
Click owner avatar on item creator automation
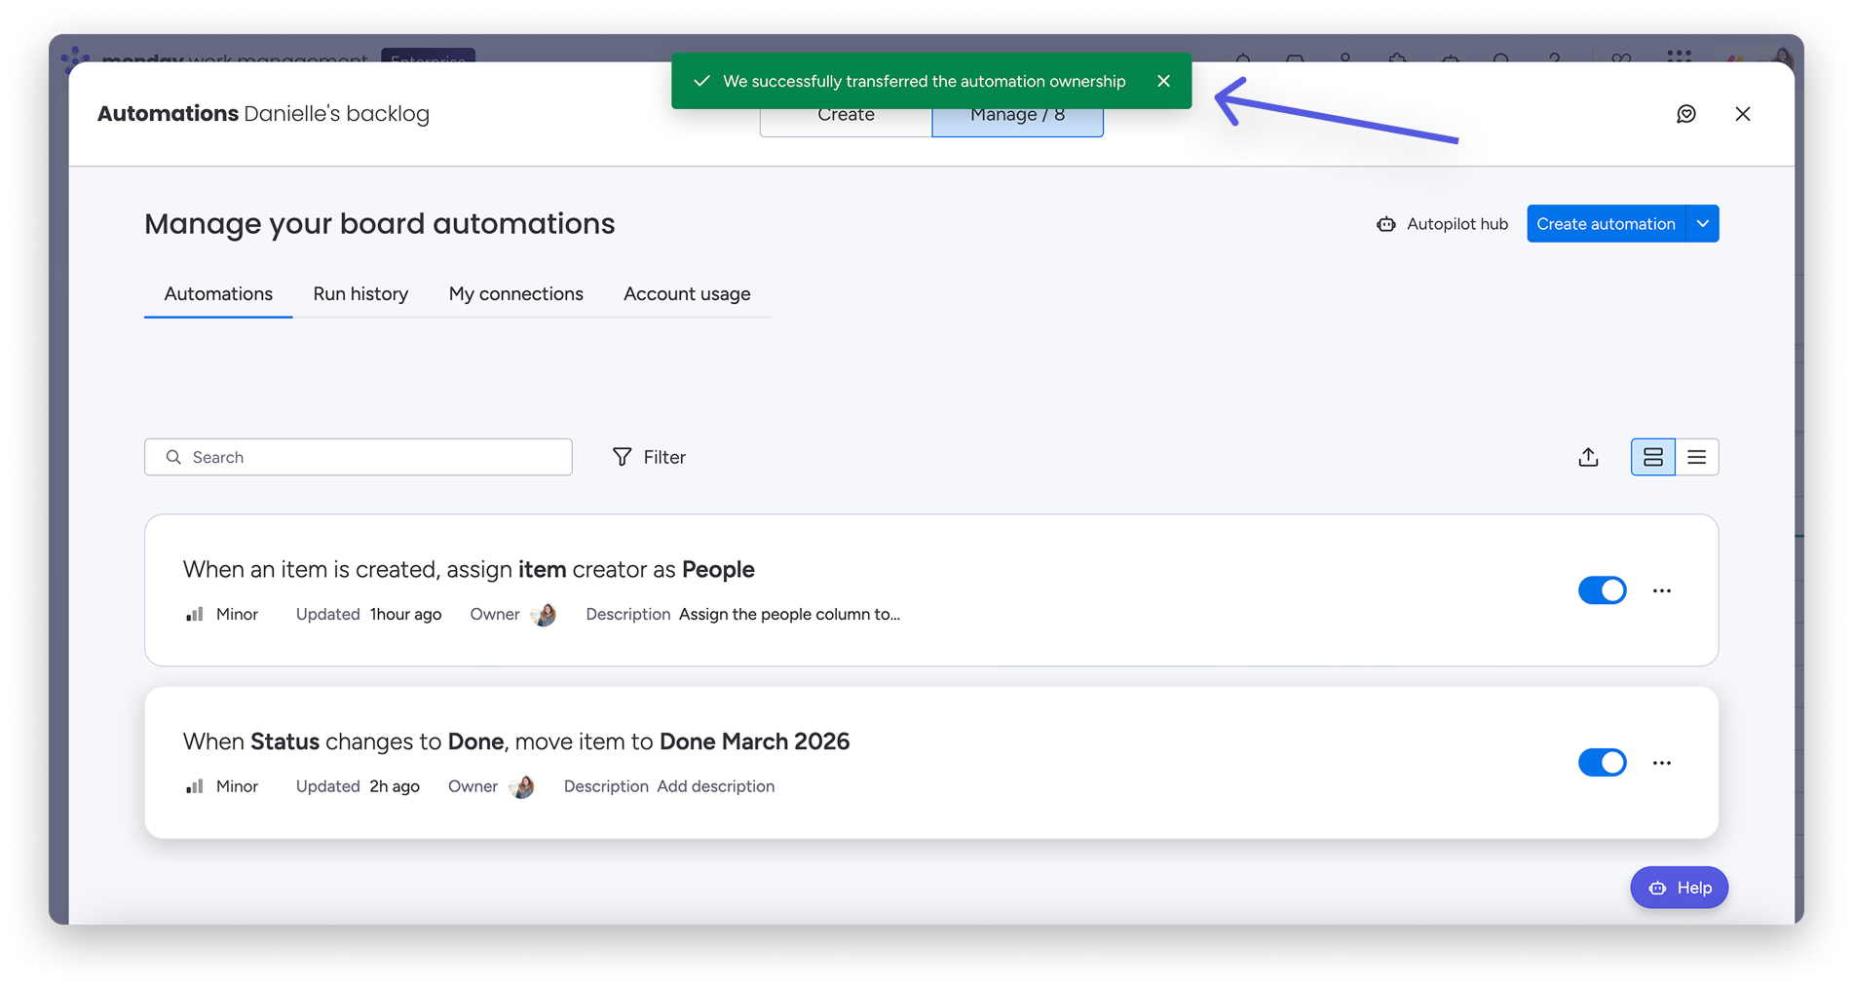point(544,615)
